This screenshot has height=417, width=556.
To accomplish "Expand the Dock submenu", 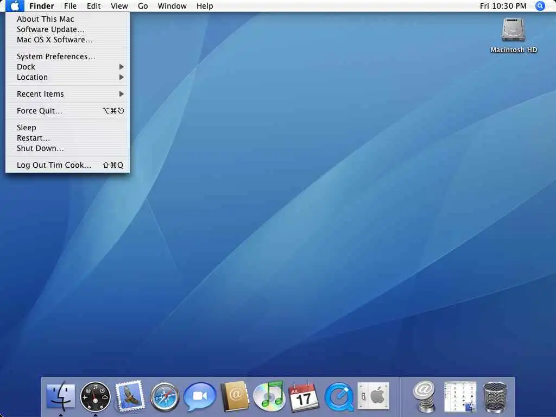I will click(x=67, y=67).
